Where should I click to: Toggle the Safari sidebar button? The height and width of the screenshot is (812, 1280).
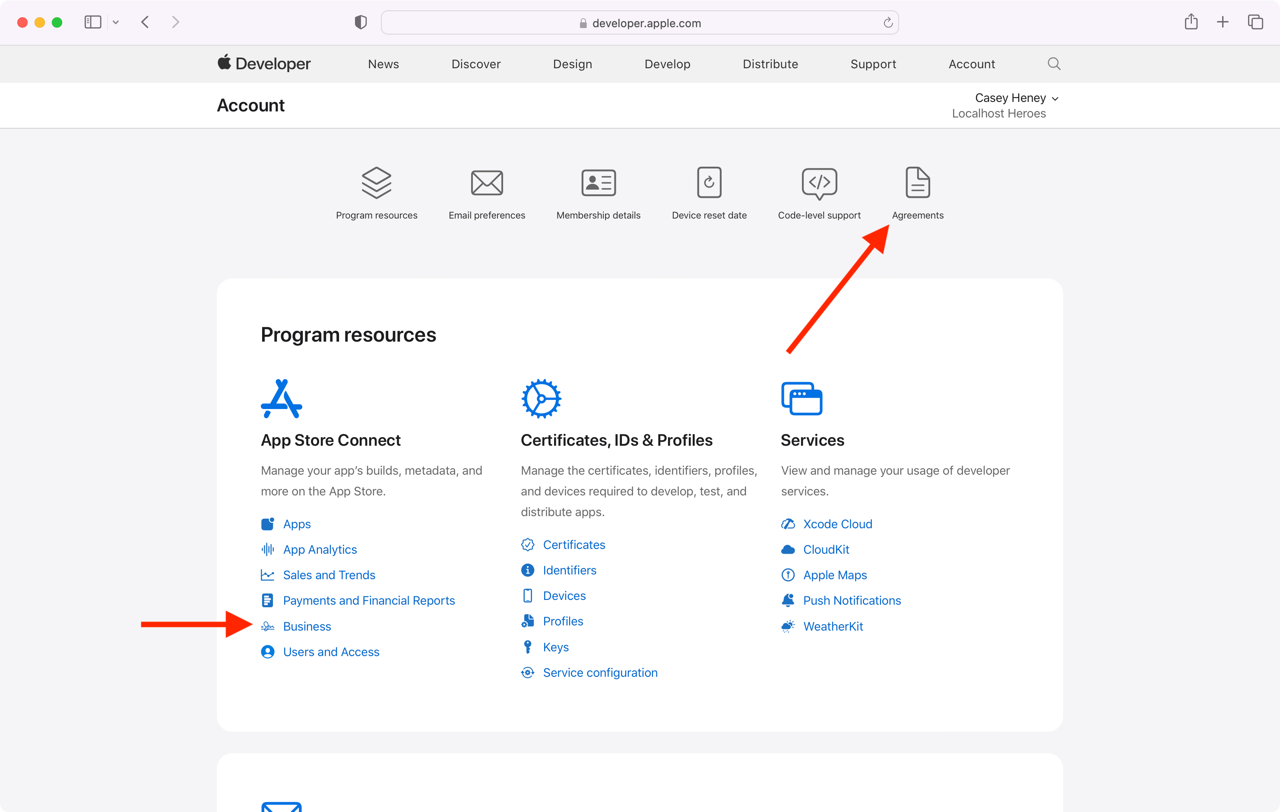tap(93, 22)
